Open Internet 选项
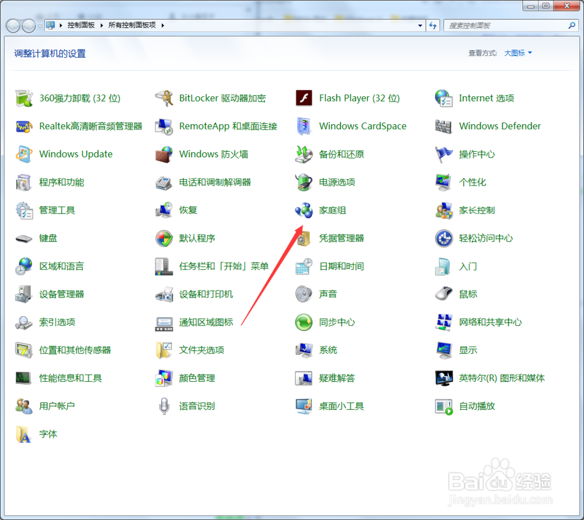The width and height of the screenshot is (584, 520). click(486, 98)
